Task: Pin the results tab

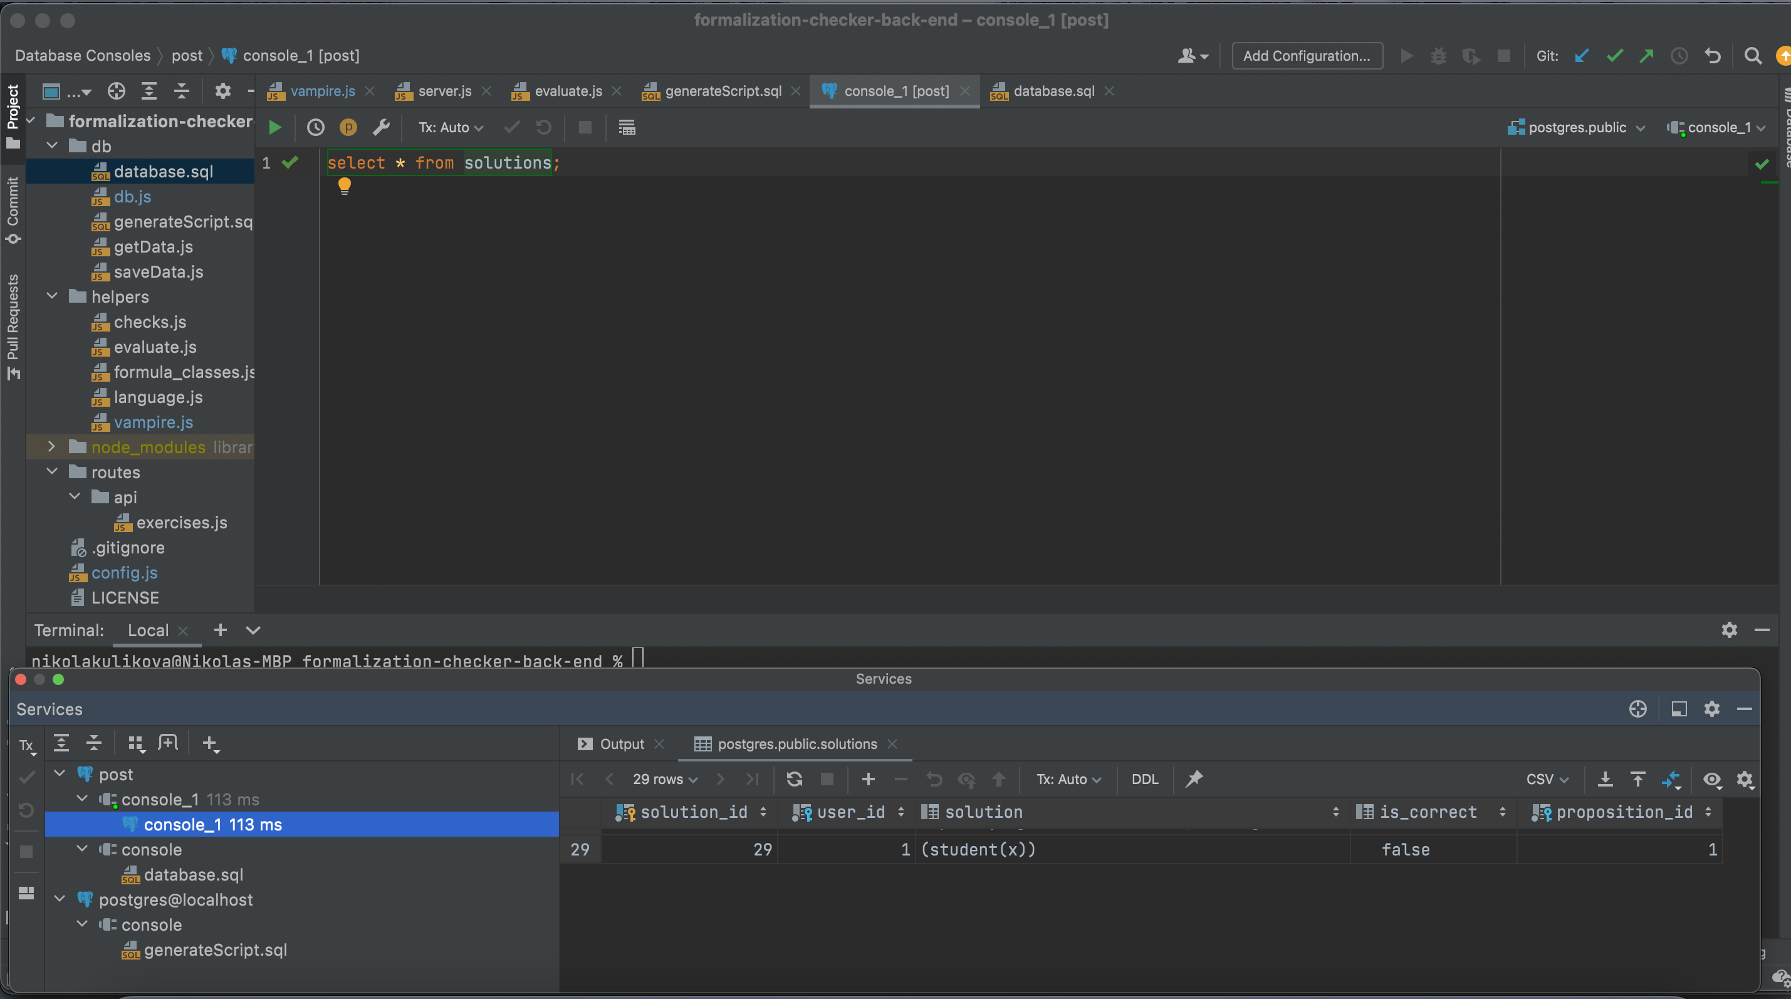Action: pyautogui.click(x=1194, y=778)
